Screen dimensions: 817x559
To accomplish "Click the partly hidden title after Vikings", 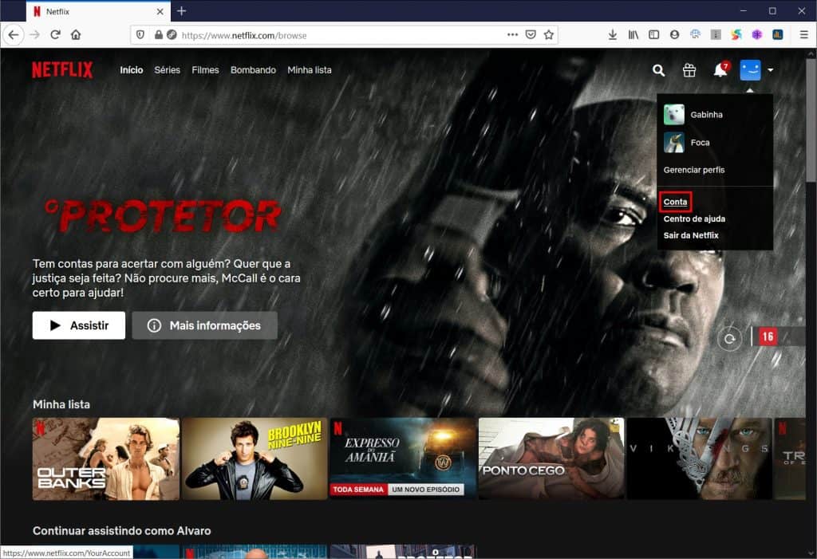I will tap(790, 459).
